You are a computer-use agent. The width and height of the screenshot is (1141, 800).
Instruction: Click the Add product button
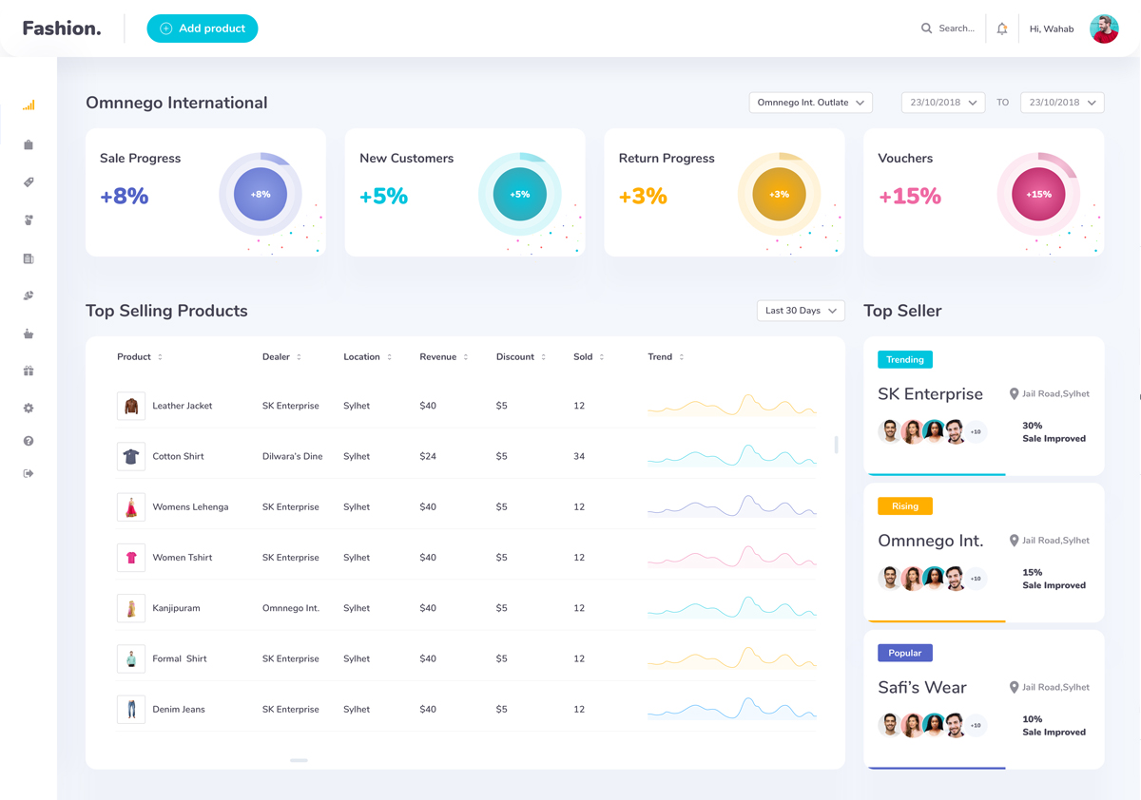coord(202,29)
